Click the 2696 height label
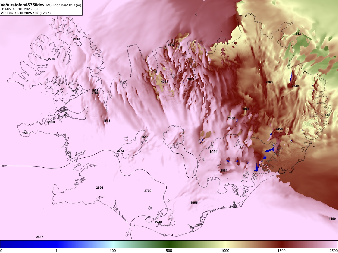The height and width of the screenshot is (253, 338). [x=100, y=188]
